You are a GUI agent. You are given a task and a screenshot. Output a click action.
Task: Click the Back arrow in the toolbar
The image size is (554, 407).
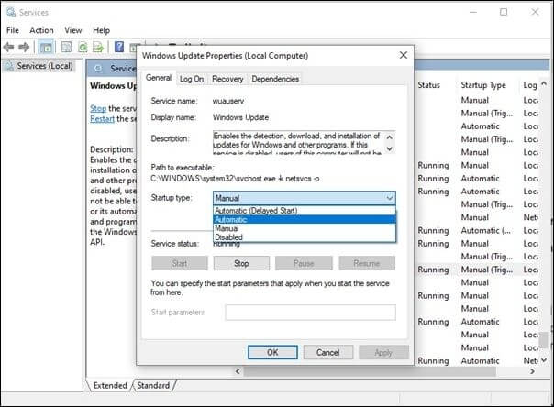click(x=11, y=47)
